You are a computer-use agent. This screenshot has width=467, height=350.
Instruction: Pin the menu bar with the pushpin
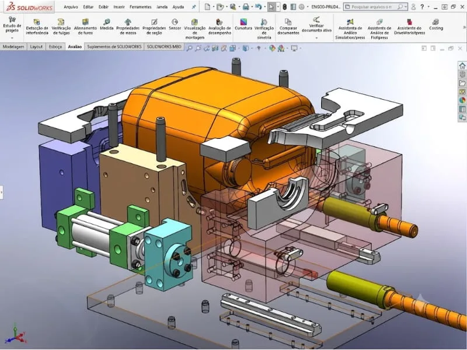194,6
